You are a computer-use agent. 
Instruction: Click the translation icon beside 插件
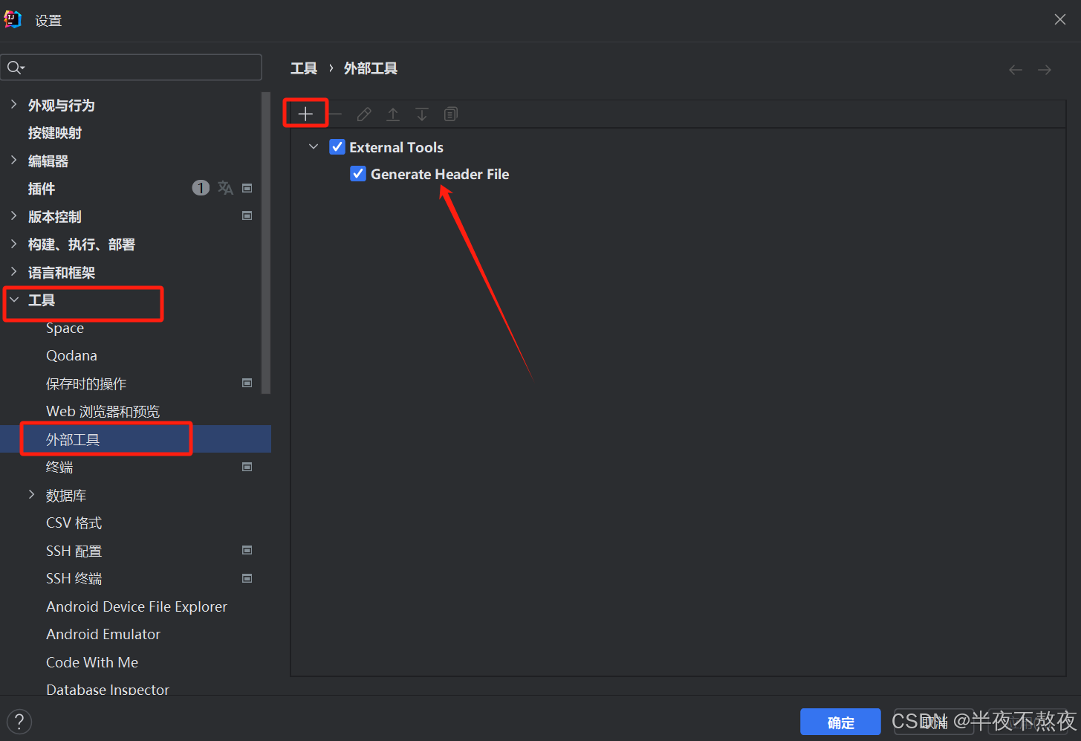(x=225, y=188)
